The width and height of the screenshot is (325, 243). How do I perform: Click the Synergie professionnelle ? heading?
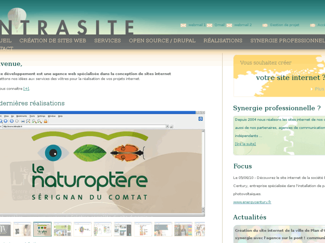[x=277, y=108]
